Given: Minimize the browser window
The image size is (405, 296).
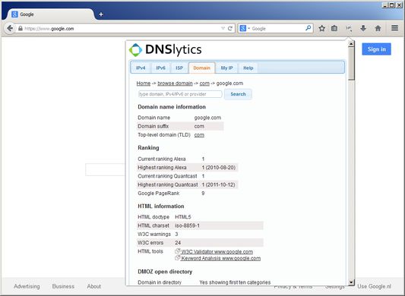Looking at the screenshot, I should (x=385, y=5).
